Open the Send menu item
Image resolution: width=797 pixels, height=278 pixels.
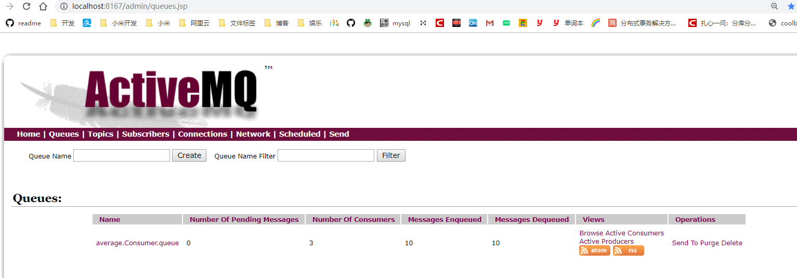tap(339, 134)
